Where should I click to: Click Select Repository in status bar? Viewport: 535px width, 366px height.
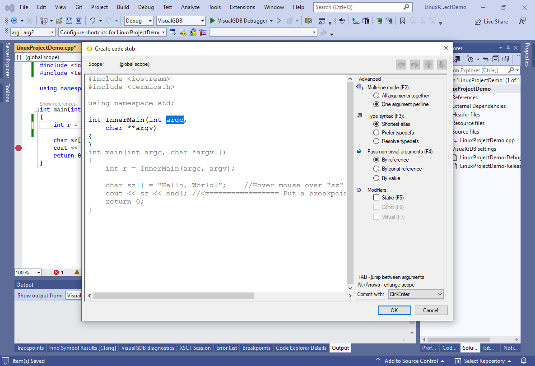(x=484, y=361)
